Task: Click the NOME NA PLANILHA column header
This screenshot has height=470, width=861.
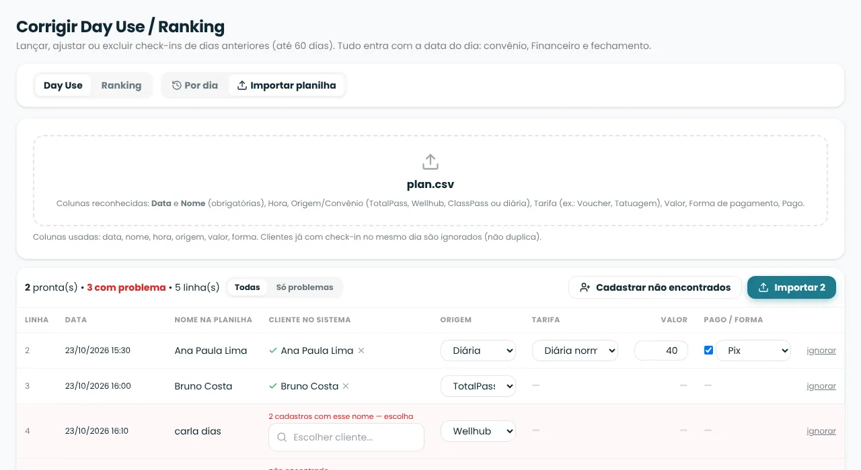Action: (x=213, y=320)
